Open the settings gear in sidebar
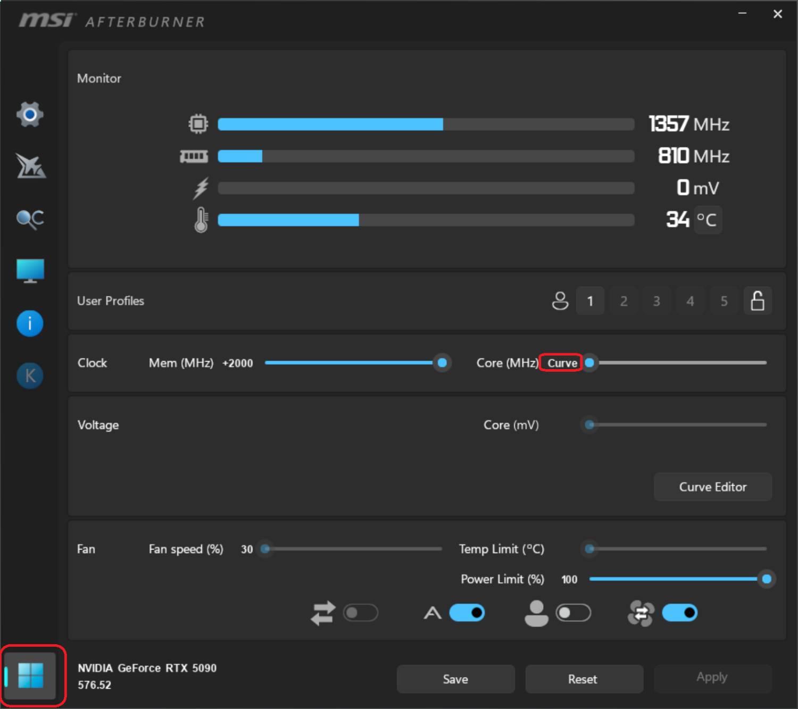This screenshot has height=709, width=798. click(30, 114)
